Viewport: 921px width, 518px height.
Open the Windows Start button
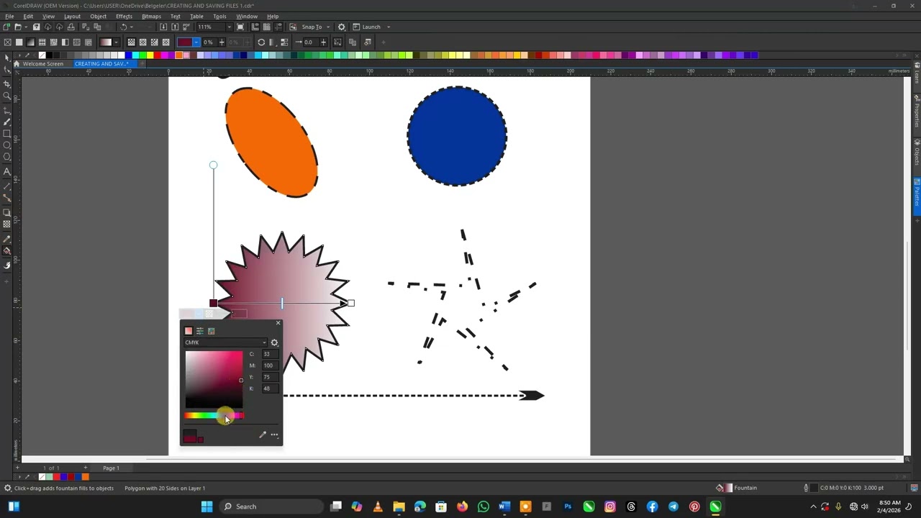207,506
